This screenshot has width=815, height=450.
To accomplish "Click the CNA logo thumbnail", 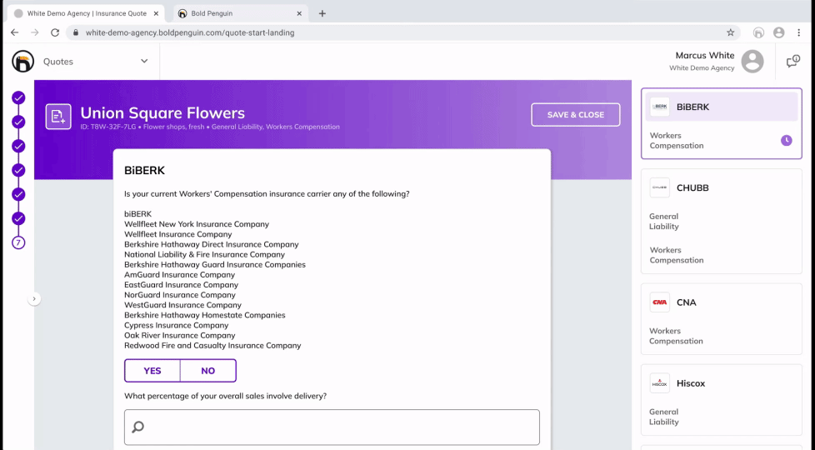I will (660, 302).
